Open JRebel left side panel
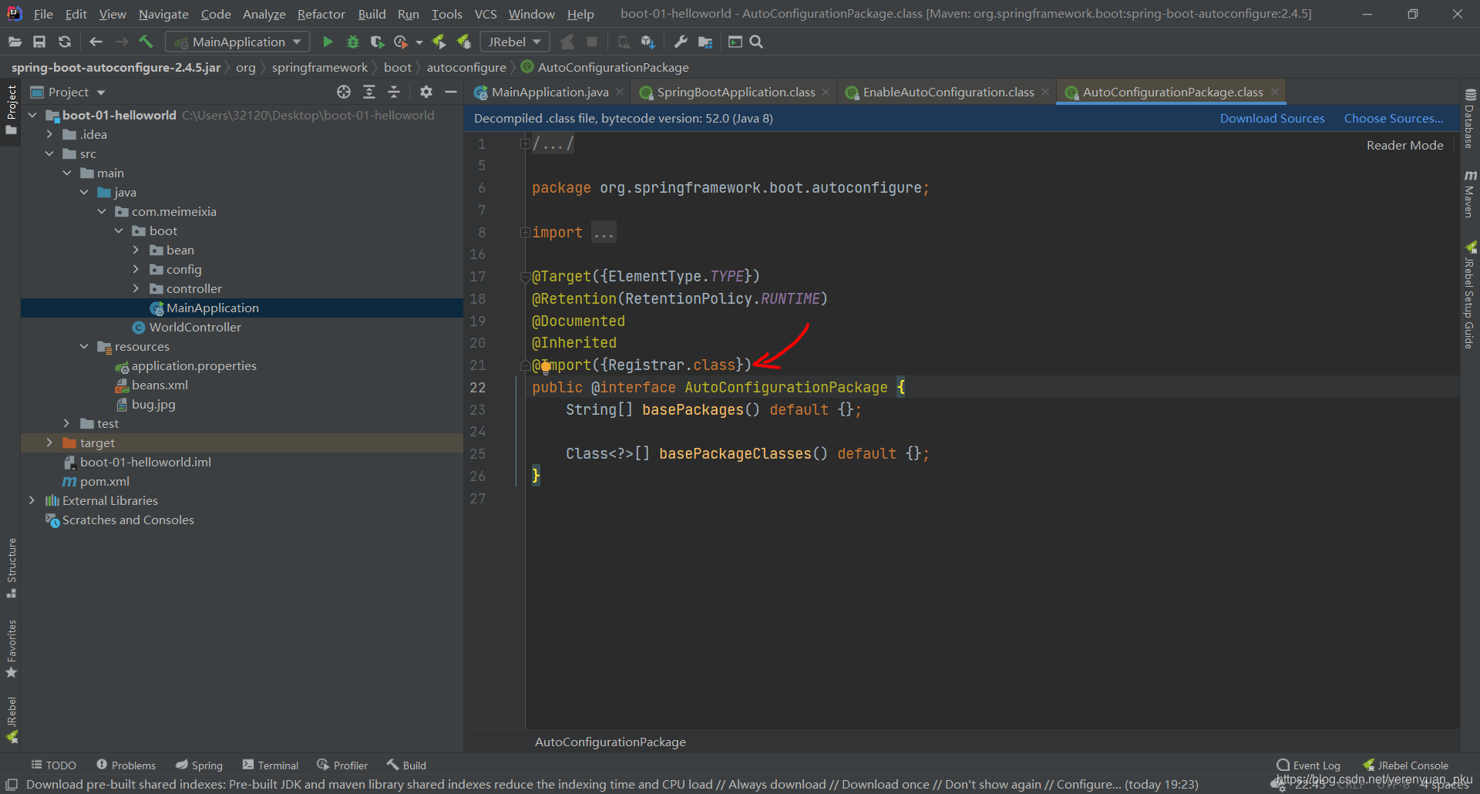The image size is (1480, 794). pos(11,719)
